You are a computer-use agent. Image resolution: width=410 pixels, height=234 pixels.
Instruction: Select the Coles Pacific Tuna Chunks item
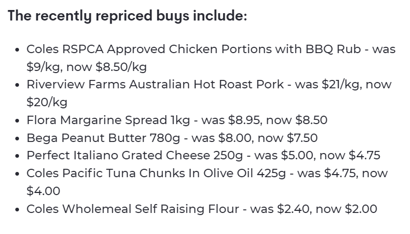pos(207,182)
